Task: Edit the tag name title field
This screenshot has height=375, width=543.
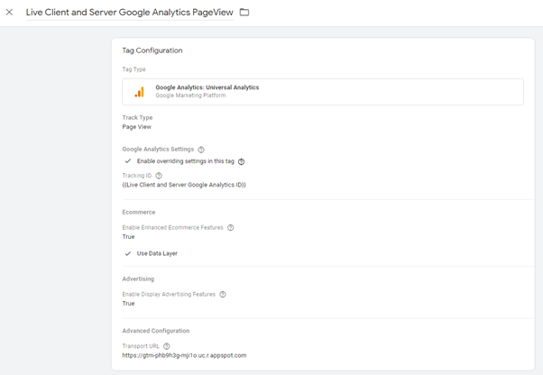Action: [130, 13]
